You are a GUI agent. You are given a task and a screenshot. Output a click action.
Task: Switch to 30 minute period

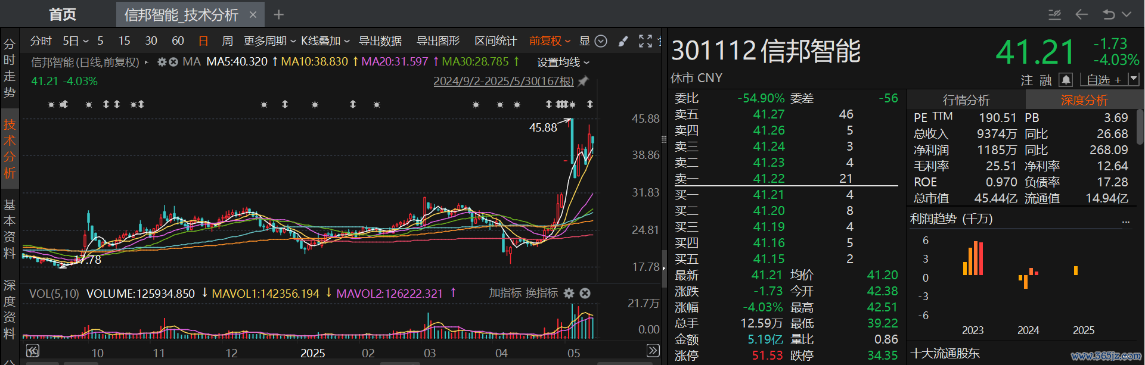click(x=151, y=41)
